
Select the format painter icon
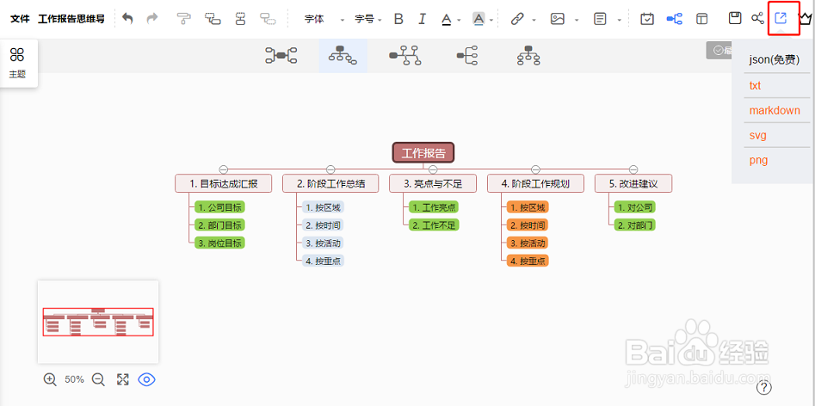click(184, 19)
